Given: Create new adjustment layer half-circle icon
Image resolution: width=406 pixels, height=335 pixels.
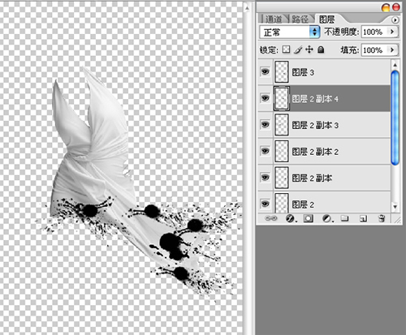Looking at the screenshot, I should [x=327, y=218].
